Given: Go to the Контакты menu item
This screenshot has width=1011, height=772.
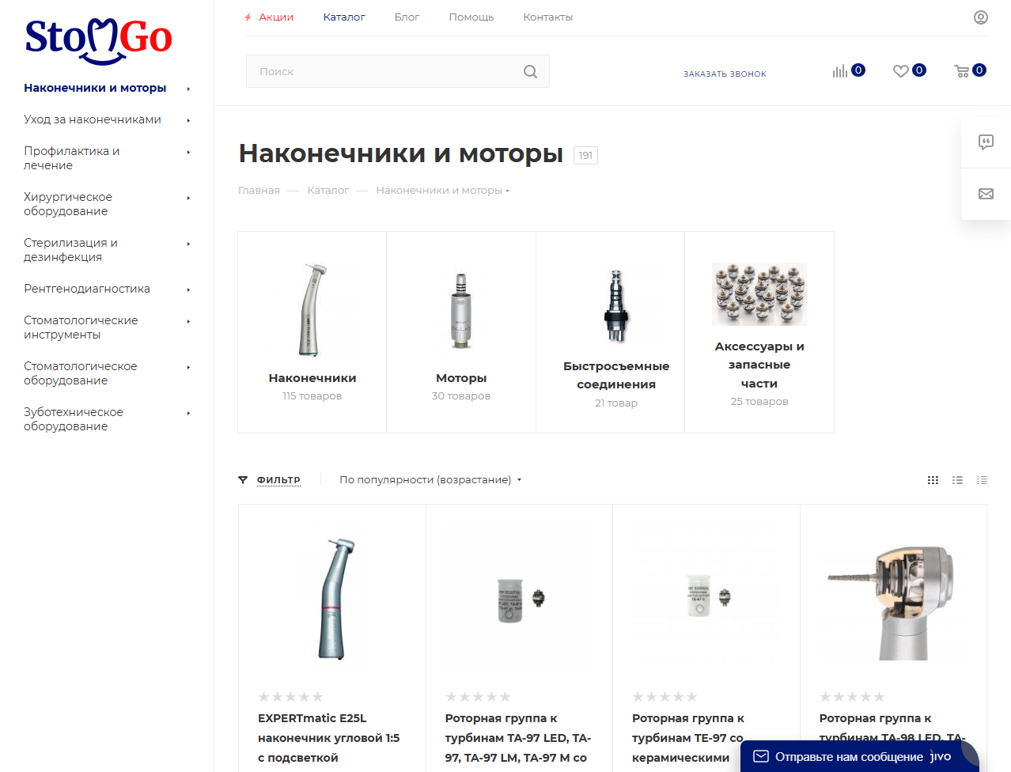Looking at the screenshot, I should (547, 17).
